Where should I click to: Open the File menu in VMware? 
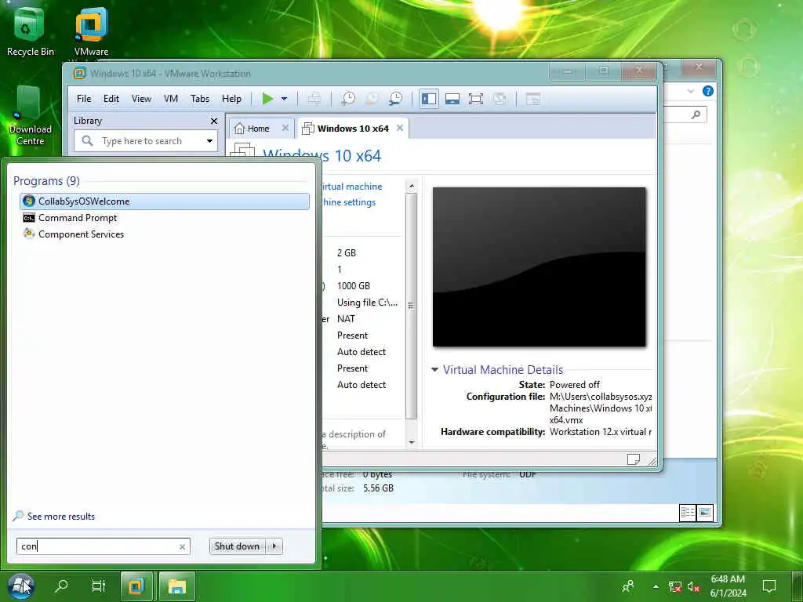tap(83, 99)
